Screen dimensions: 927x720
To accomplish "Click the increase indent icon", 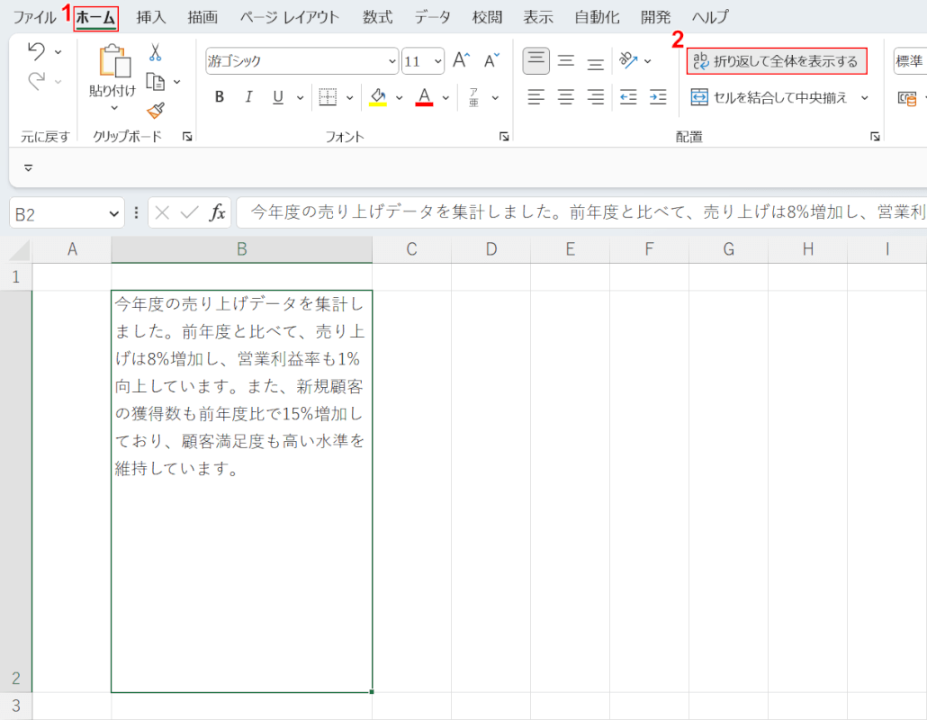I will [x=658, y=97].
